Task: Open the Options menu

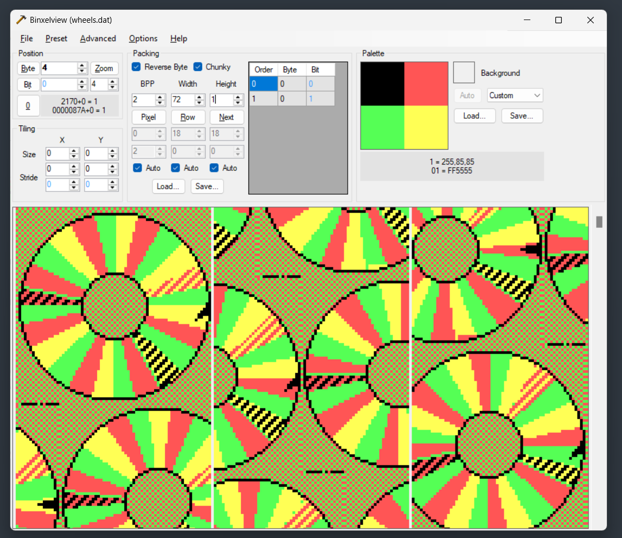Action: [143, 39]
